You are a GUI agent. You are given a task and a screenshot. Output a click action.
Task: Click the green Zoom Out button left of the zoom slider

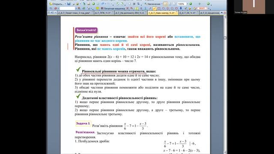(x=191, y=4)
